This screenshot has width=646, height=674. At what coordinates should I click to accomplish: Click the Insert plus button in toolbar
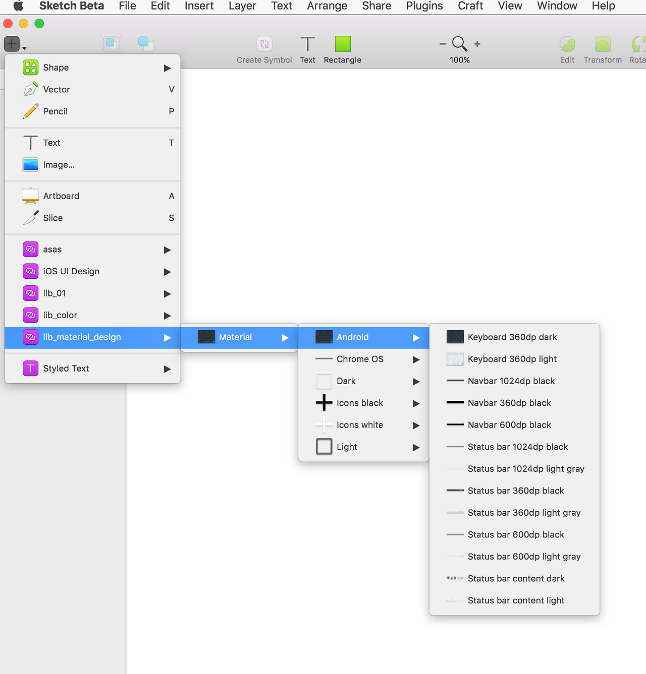pyautogui.click(x=12, y=44)
